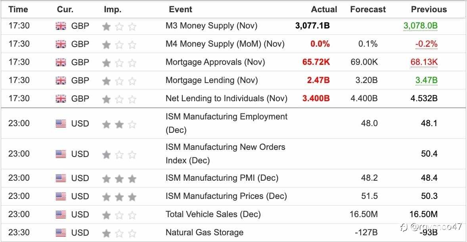The height and width of the screenshot is (242, 467).
Task: Click US flag icon in Total Vehicle Sales row
Action: tap(61, 215)
